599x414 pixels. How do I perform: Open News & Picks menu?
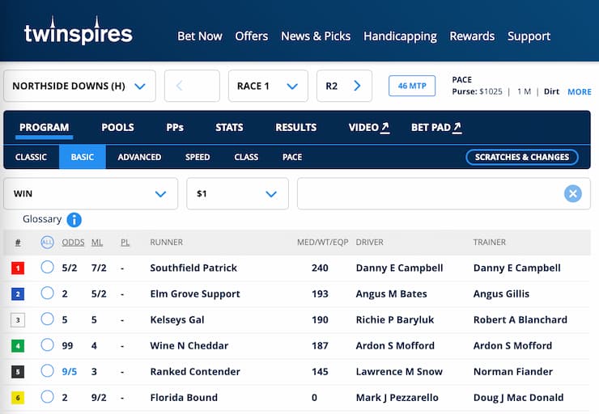pyautogui.click(x=316, y=36)
